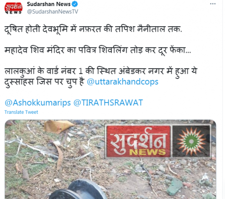Viewport: 225px width, 199px height.
Task: Open the three-dot more options menu
Action: click(x=213, y=4)
